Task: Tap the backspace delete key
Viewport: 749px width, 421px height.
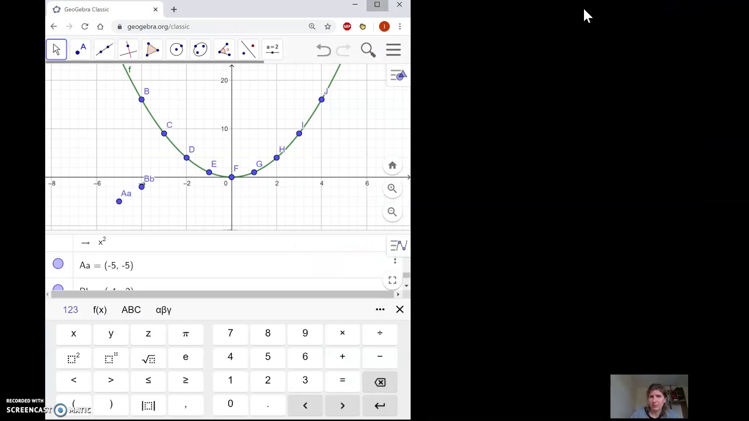Action: pos(380,382)
